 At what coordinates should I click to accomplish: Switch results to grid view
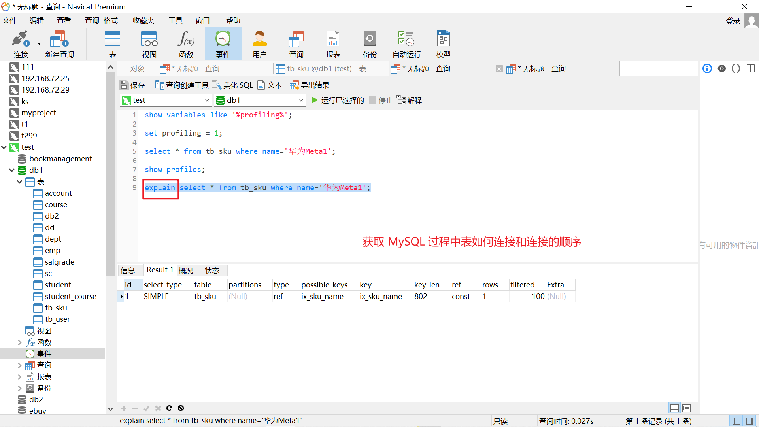click(674, 408)
